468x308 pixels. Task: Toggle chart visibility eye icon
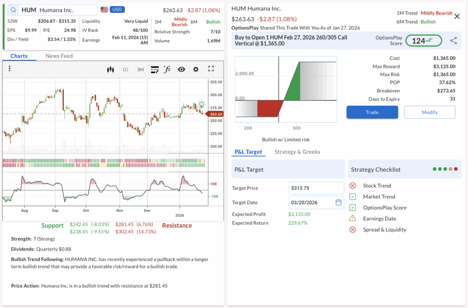[181, 69]
